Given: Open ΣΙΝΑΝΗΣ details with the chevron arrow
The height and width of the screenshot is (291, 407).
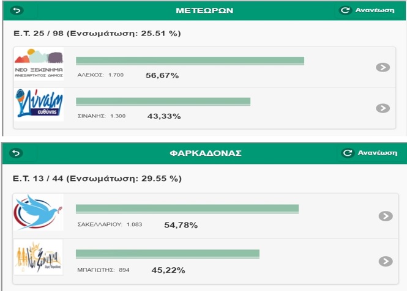Looking at the screenshot, I should pos(383,108).
